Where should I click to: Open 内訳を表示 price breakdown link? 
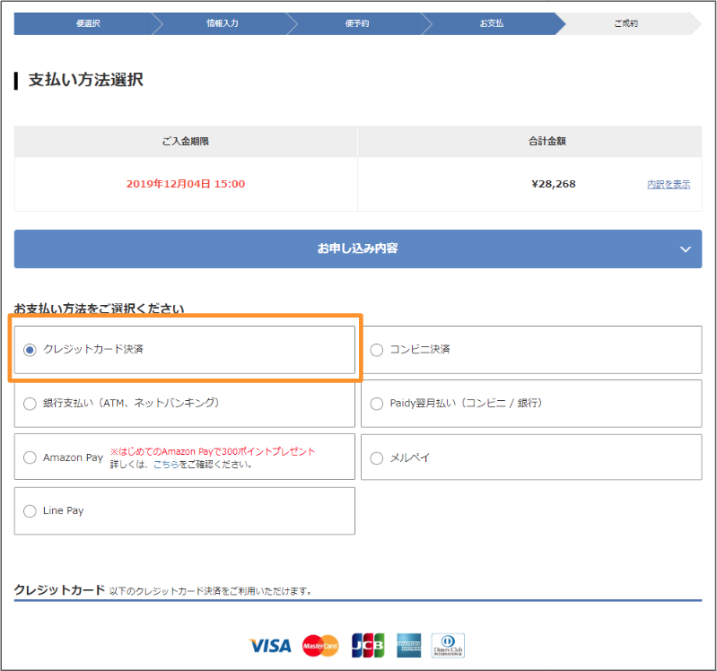669,184
